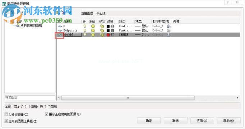
Task: Click the 中心线 layer name field
Action: click(73, 35)
